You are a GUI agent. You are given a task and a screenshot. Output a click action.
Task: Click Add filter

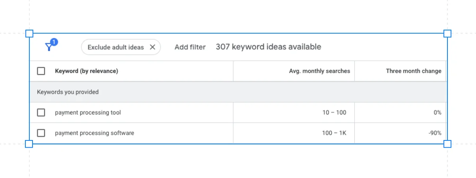pyautogui.click(x=190, y=47)
